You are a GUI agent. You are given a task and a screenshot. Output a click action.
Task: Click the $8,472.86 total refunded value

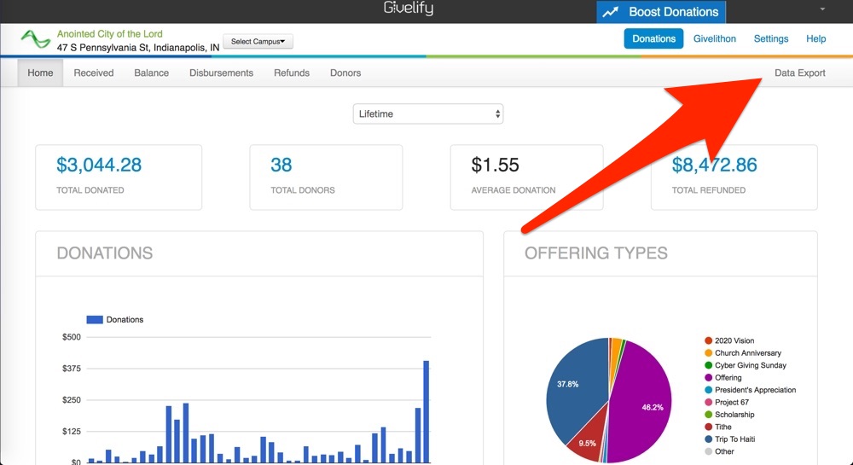pos(714,165)
